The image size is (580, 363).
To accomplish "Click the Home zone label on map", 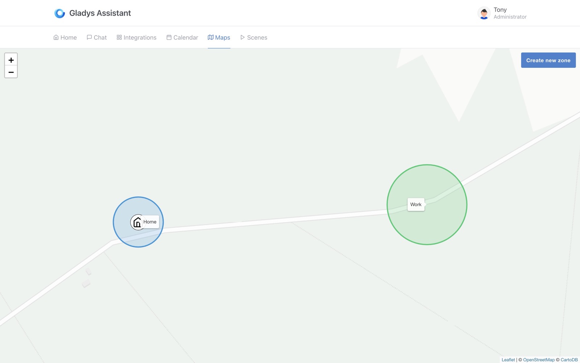I will click(x=150, y=222).
